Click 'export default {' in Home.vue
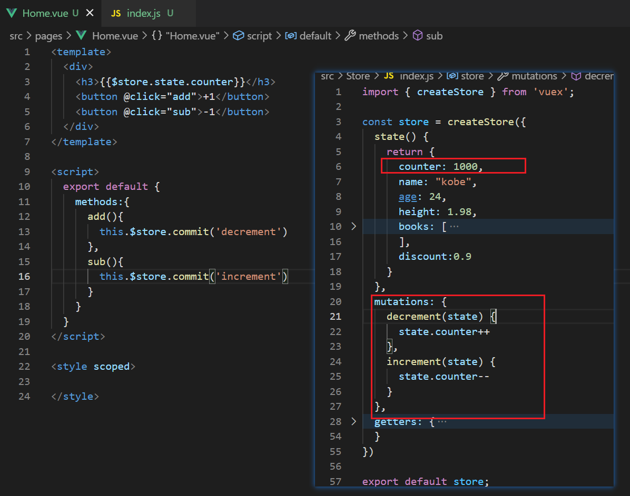Screen dimensions: 630x496 pyautogui.click(x=111, y=187)
